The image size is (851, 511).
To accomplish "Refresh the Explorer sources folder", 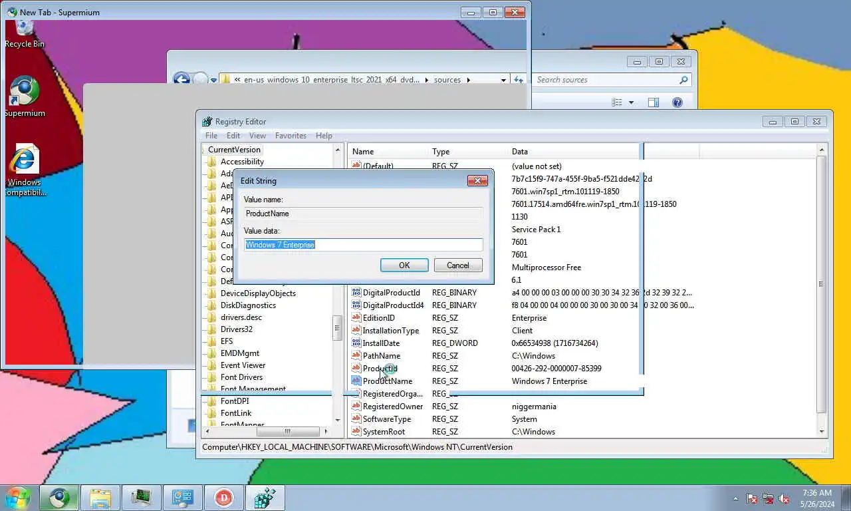I will click(x=519, y=80).
